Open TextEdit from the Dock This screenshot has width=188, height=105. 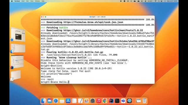pos(80,101)
